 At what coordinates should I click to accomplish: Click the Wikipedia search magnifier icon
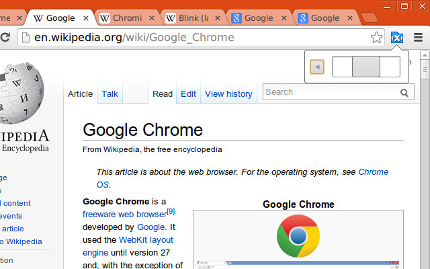[404, 93]
